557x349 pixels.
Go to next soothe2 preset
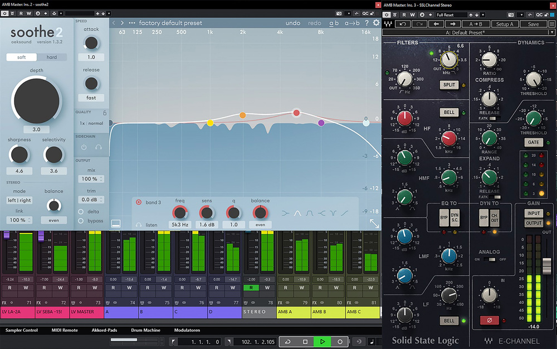pos(122,23)
